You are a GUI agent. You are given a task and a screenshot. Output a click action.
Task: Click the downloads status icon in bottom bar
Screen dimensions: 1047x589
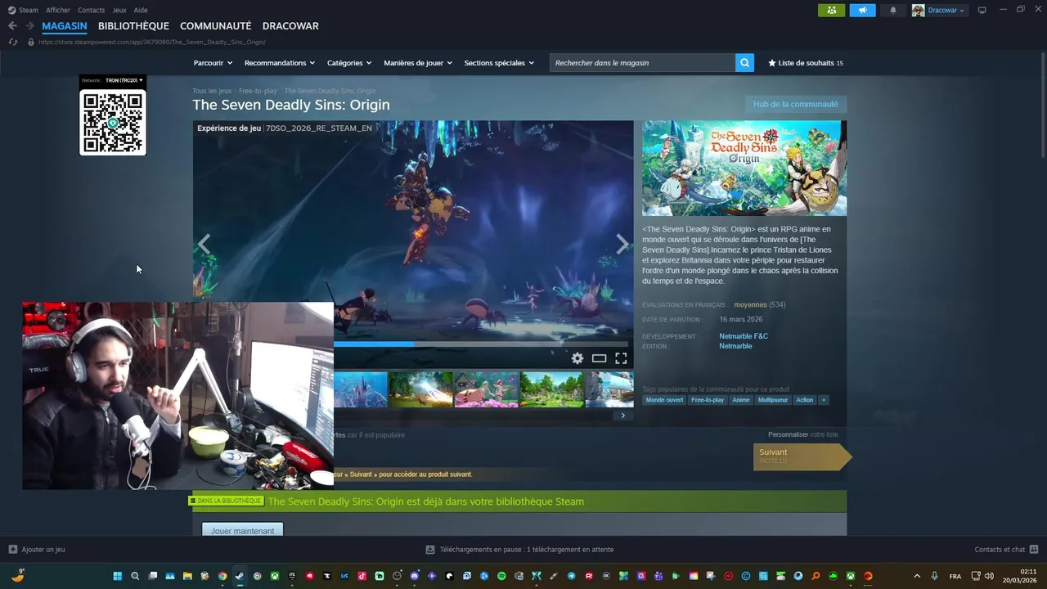[x=430, y=550]
